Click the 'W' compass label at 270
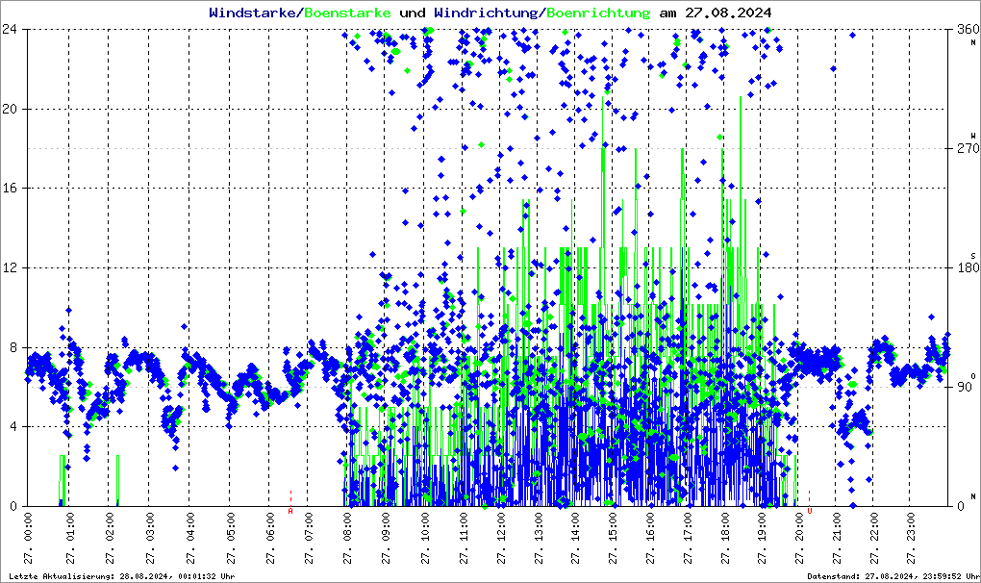The image size is (981, 583). 973,136
